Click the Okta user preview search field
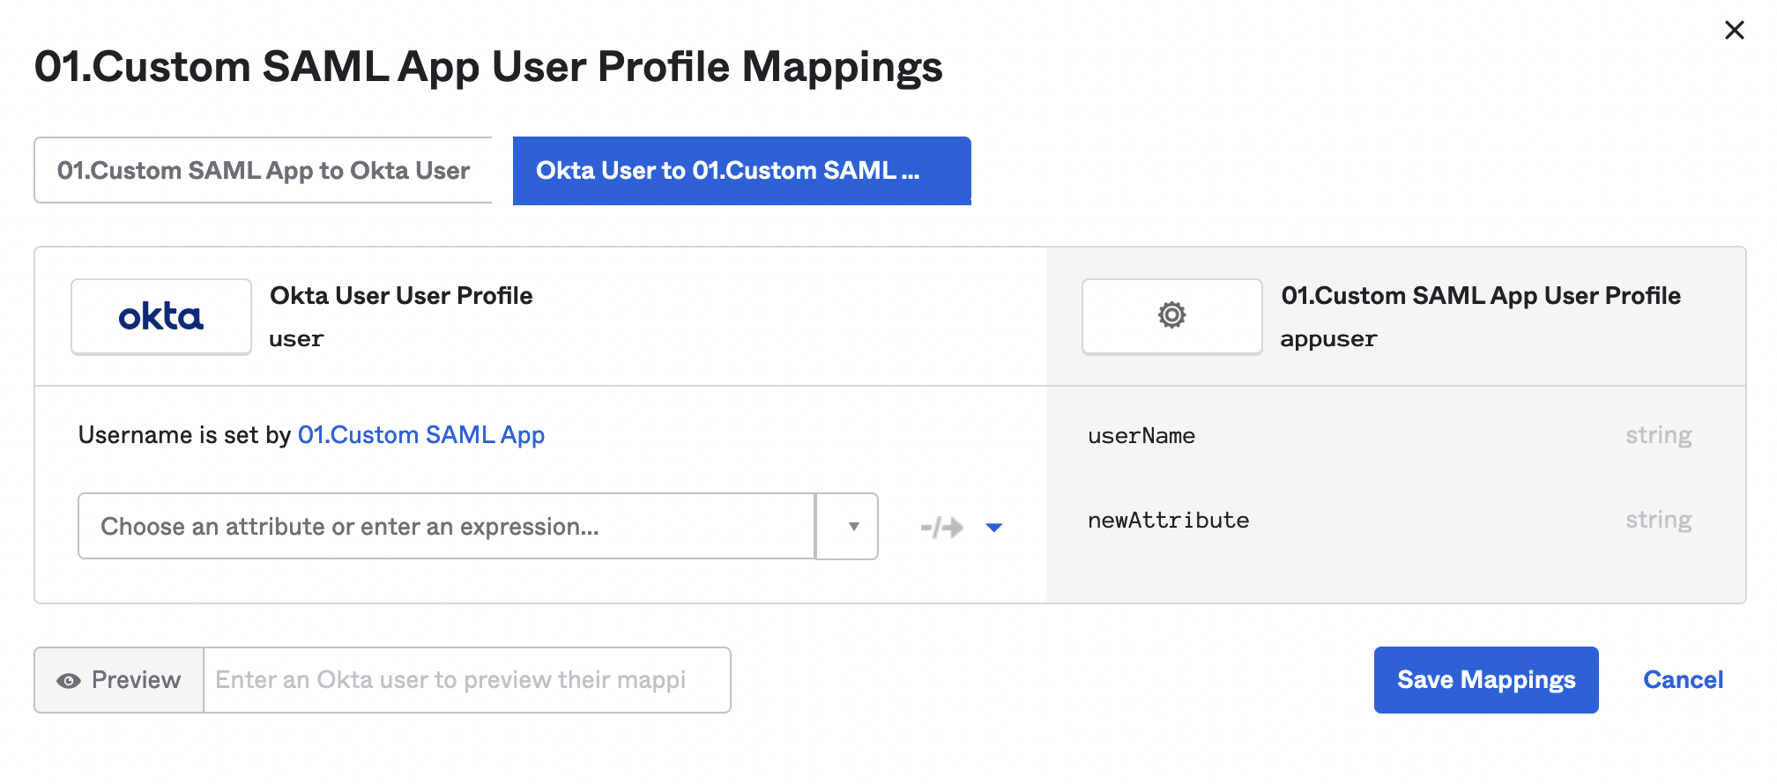 pyautogui.click(x=466, y=680)
